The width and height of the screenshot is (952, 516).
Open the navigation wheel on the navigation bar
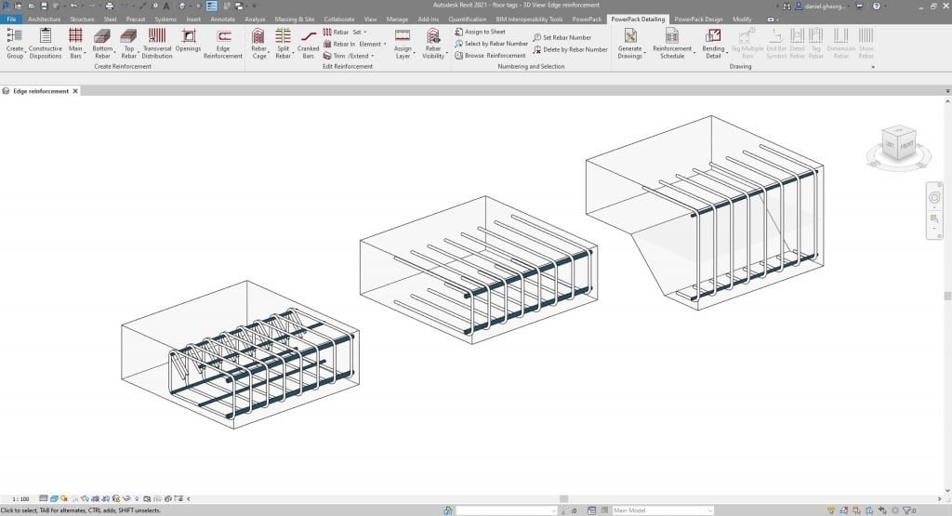coord(934,198)
